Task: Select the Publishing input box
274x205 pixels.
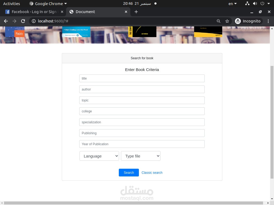Action: (142, 133)
